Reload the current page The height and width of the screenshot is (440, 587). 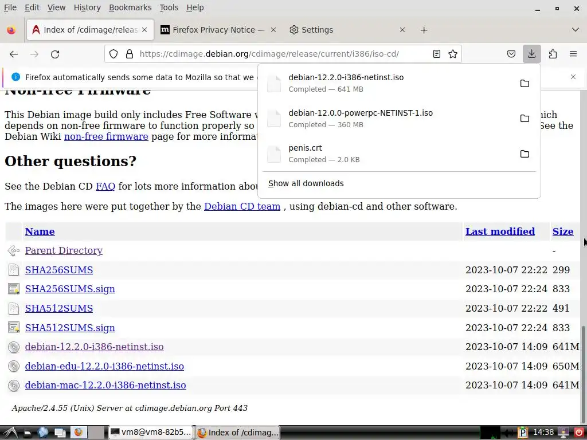point(55,54)
